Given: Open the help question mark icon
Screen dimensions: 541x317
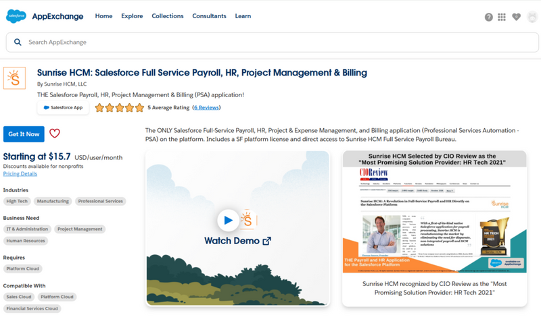Looking at the screenshot, I should (x=488, y=17).
